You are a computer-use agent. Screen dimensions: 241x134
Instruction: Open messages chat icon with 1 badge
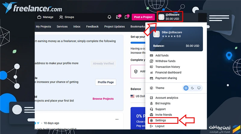tap(127, 17)
